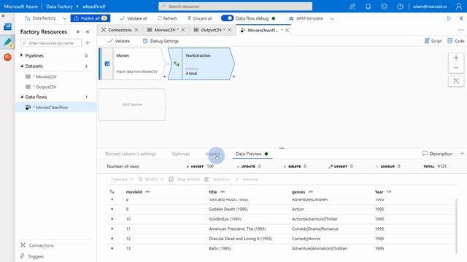Screen dimensions: 467x262
Task: Click the run arrow icon at top right
Action: pyautogui.click(x=449, y=18)
